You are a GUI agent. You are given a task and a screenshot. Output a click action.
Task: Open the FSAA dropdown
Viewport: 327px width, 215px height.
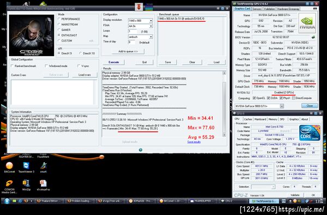[x=151, y=26]
